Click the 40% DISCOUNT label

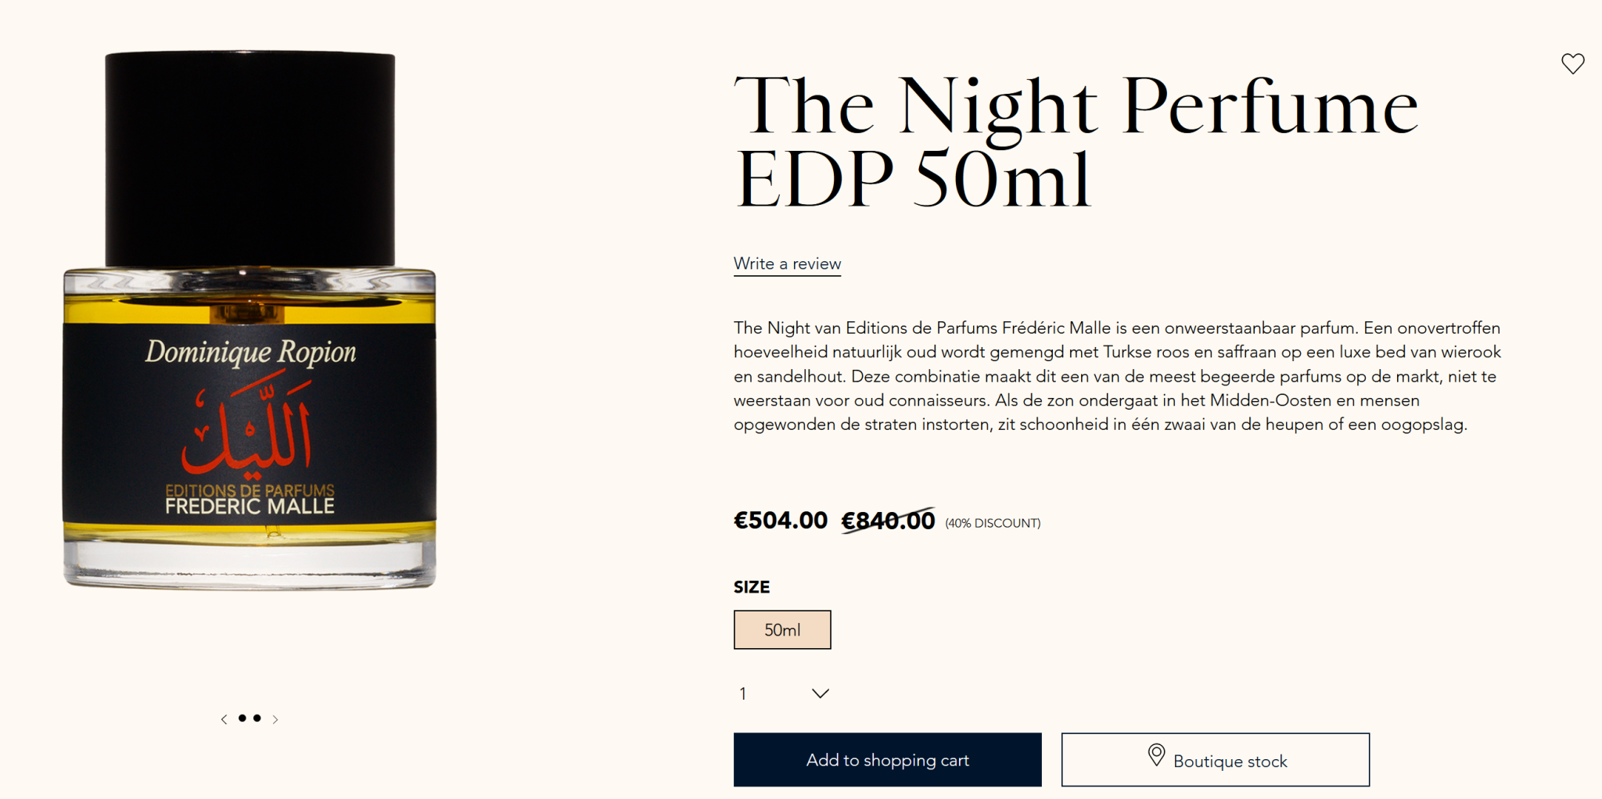click(993, 523)
